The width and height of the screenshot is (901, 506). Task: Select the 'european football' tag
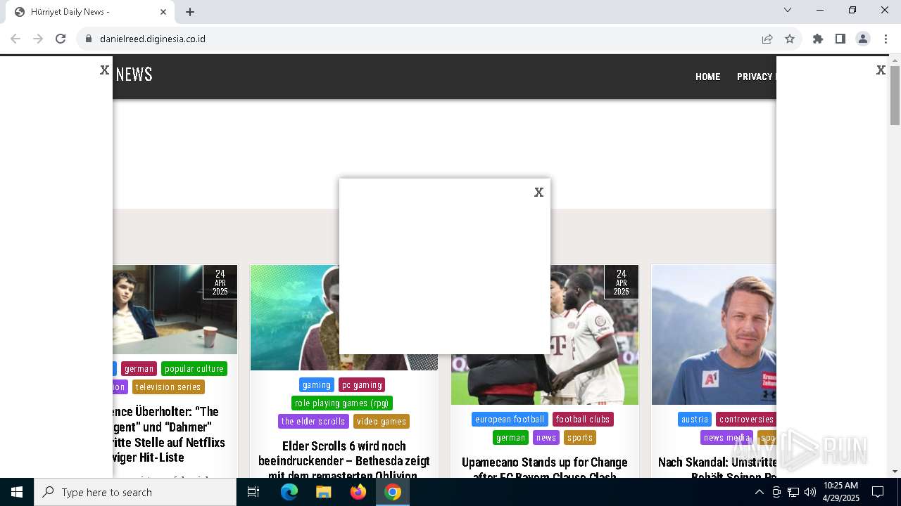[x=510, y=420]
